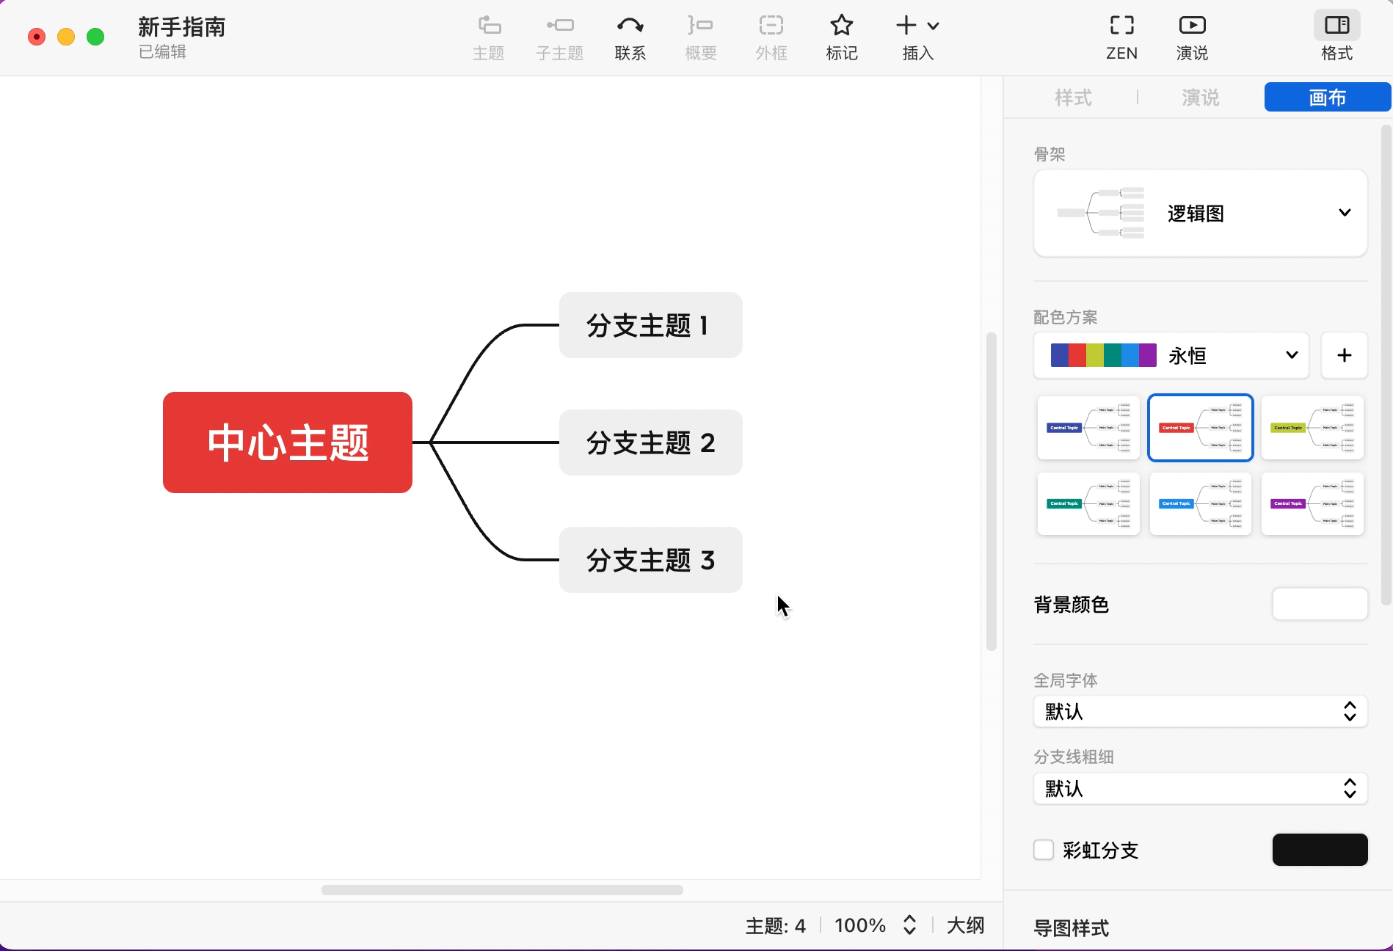
Task: Click the 标记 (marker) icon
Action: tap(841, 37)
